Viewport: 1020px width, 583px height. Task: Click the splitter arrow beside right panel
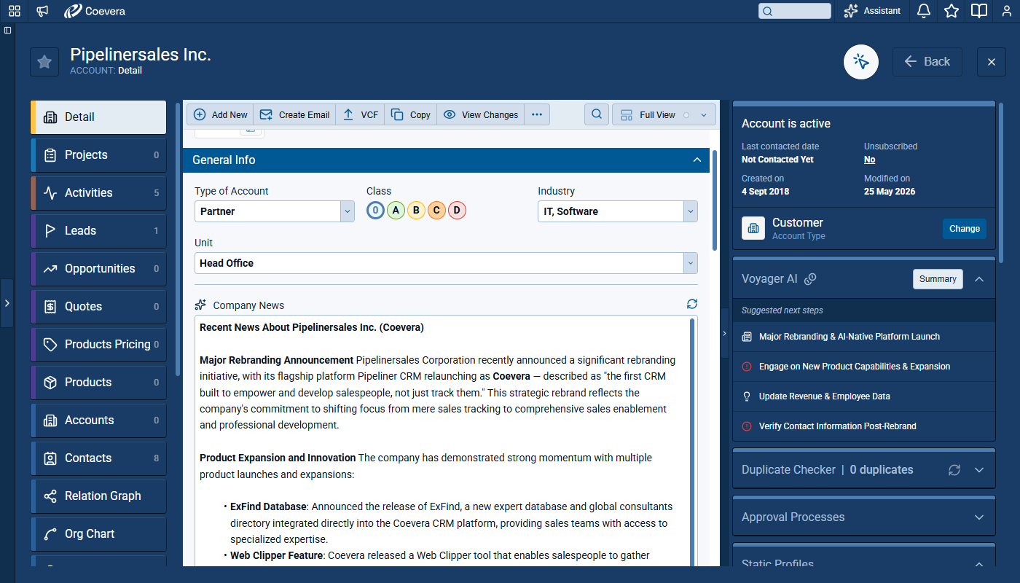click(724, 333)
